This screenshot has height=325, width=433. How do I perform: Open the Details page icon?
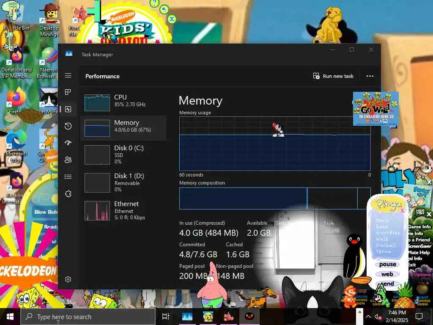tap(68, 176)
